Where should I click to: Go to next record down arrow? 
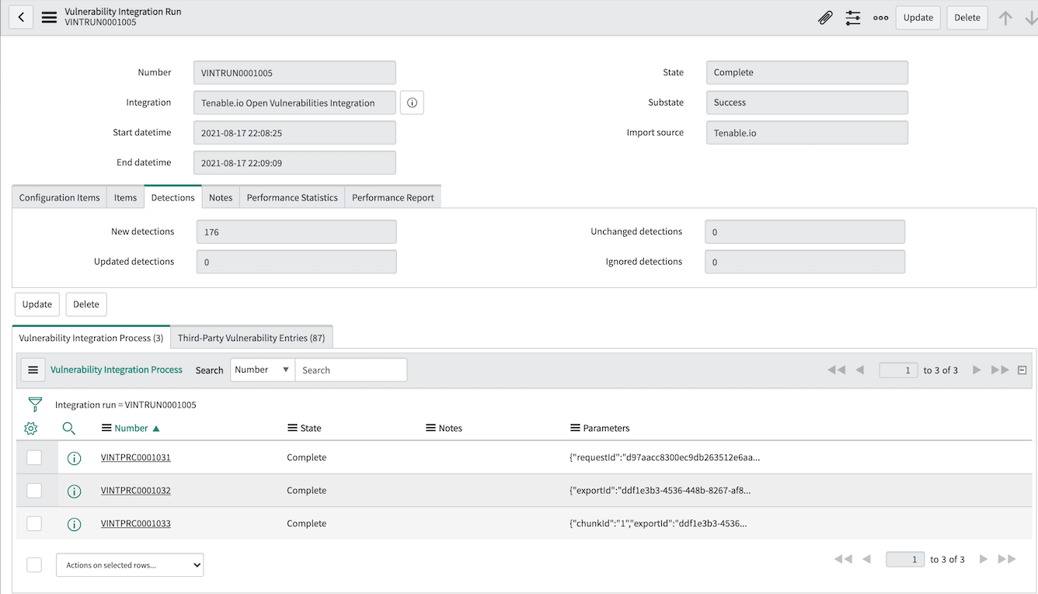[1030, 18]
